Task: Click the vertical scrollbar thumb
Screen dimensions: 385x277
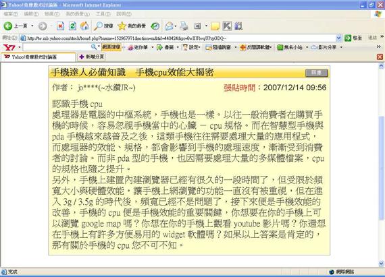Action: pyautogui.click(x=382, y=168)
